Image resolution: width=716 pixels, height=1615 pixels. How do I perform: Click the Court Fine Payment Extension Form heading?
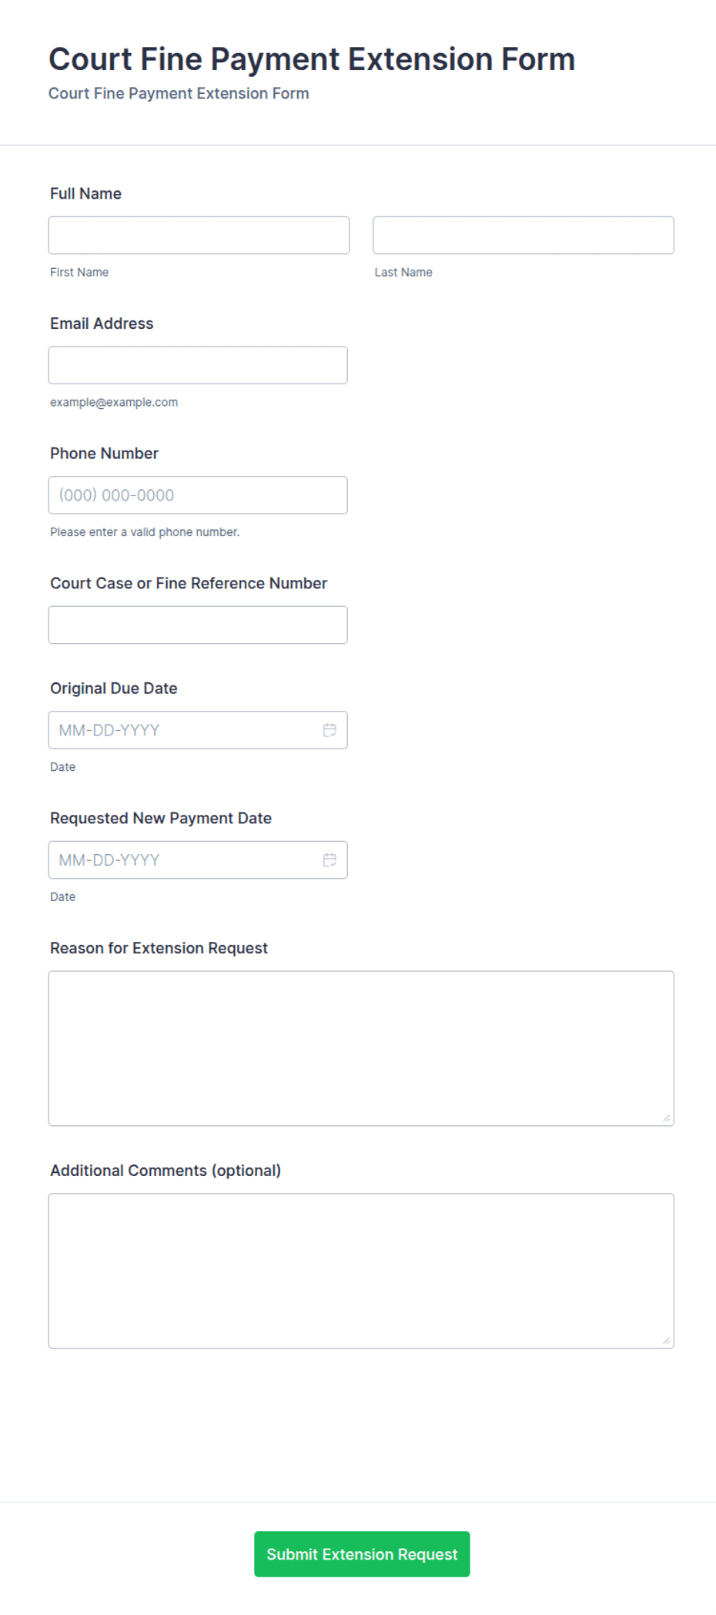tap(312, 59)
